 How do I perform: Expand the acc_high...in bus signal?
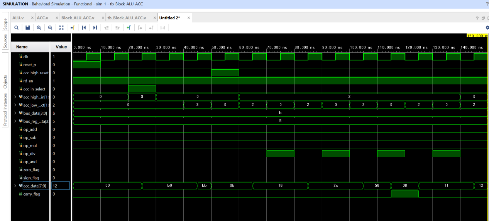15,97
